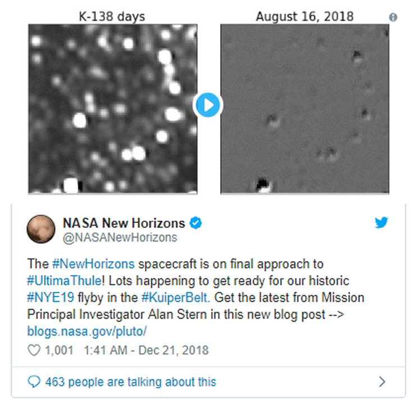Click the NASA New Horizons Pluto avatar
Image resolution: width=410 pixels, height=399 pixels.
(41, 229)
